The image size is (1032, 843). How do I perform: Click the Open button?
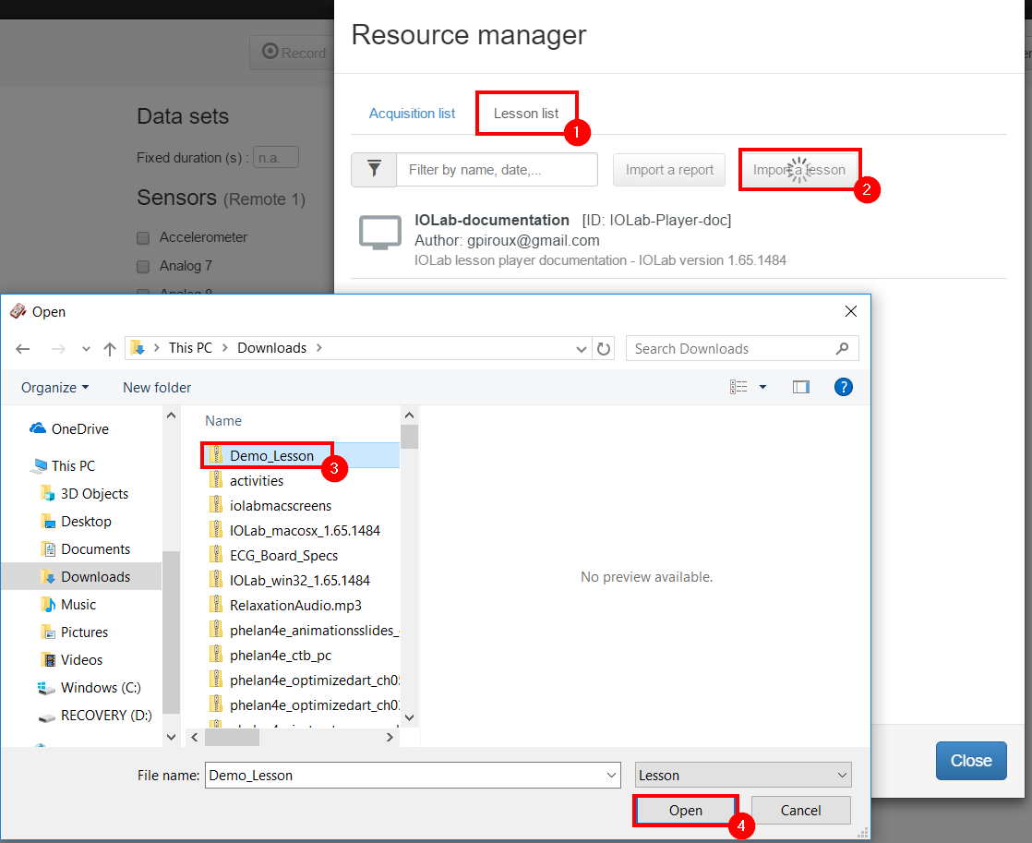click(x=686, y=811)
